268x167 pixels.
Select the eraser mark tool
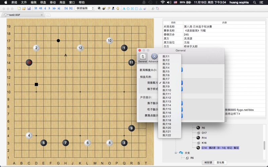point(145,9)
